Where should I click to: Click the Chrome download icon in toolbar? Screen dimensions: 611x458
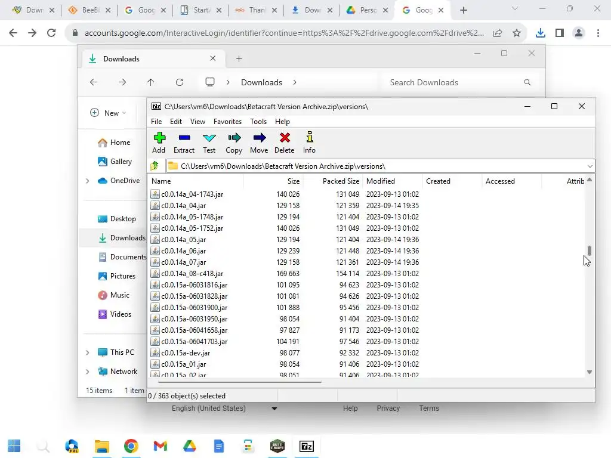[x=540, y=33]
